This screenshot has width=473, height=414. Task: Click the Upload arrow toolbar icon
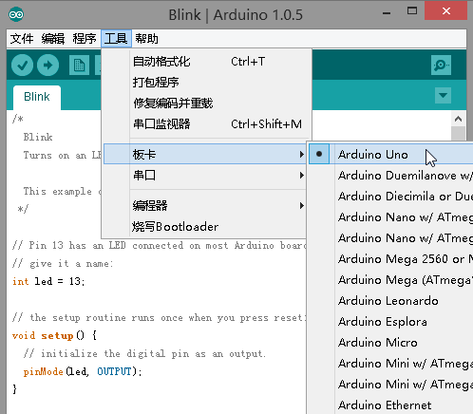tap(47, 66)
